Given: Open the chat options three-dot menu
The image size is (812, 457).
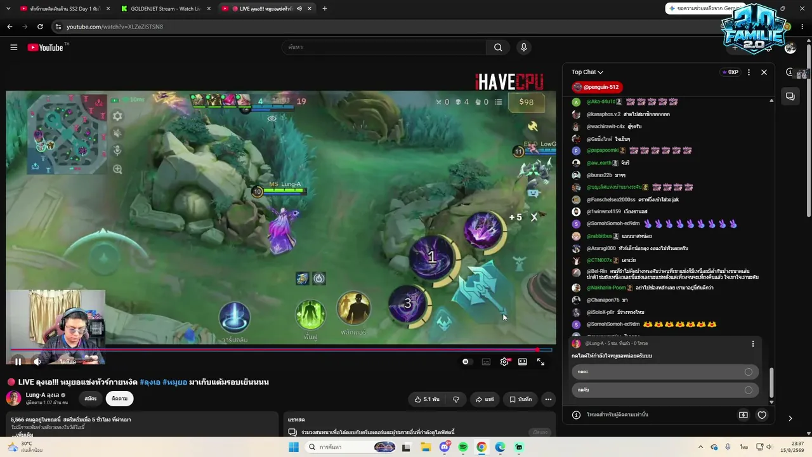Looking at the screenshot, I should (x=749, y=72).
